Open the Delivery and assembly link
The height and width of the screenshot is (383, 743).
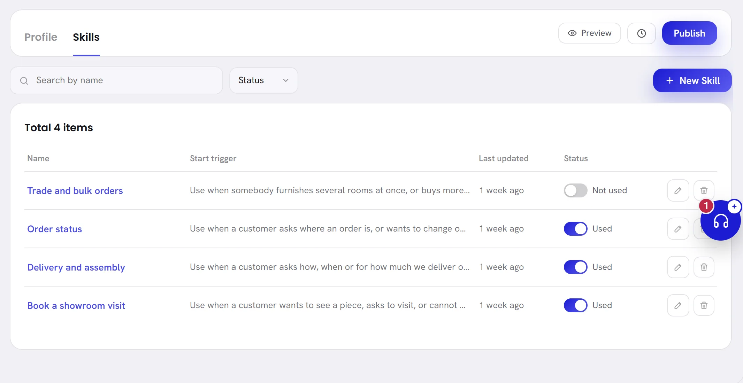point(76,267)
